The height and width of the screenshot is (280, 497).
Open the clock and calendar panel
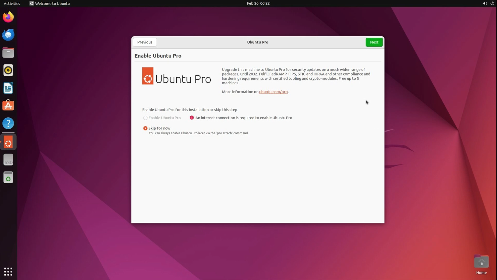[x=258, y=4]
